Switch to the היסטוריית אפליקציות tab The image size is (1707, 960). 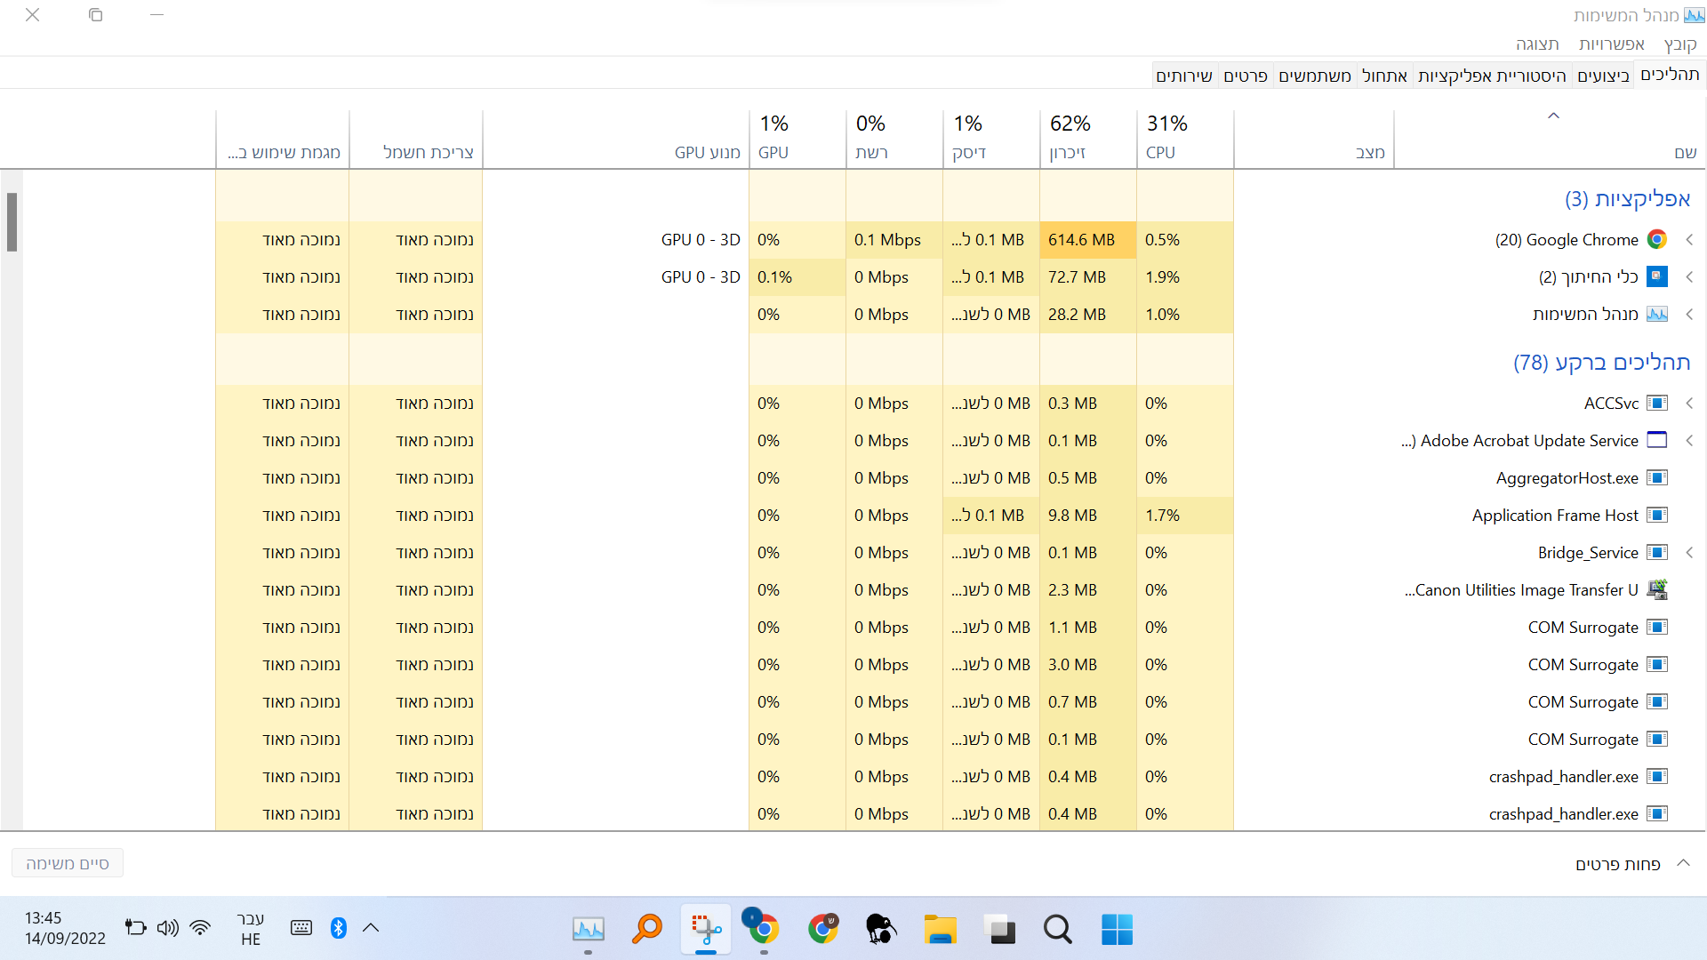[1492, 76]
